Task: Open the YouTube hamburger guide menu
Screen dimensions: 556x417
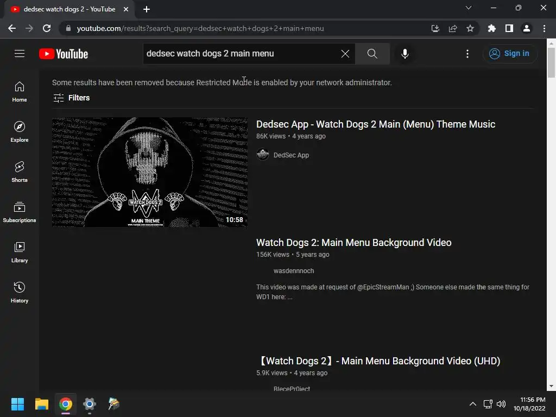Action: click(20, 54)
